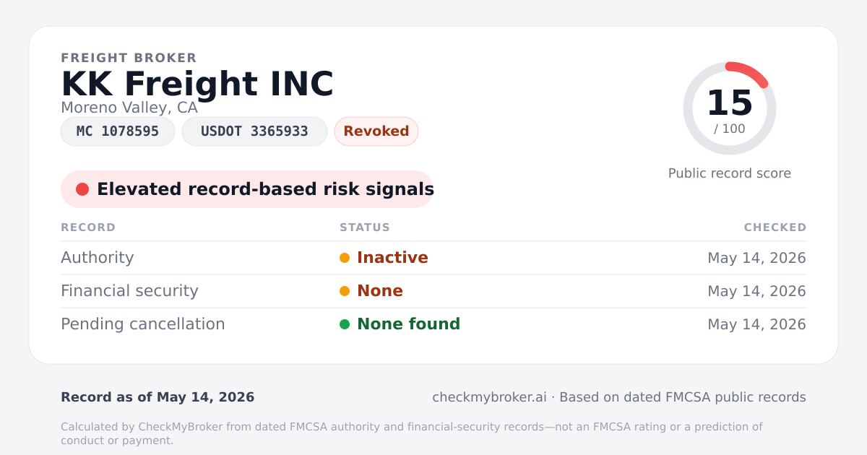Click the CHECKED column header

(775, 227)
